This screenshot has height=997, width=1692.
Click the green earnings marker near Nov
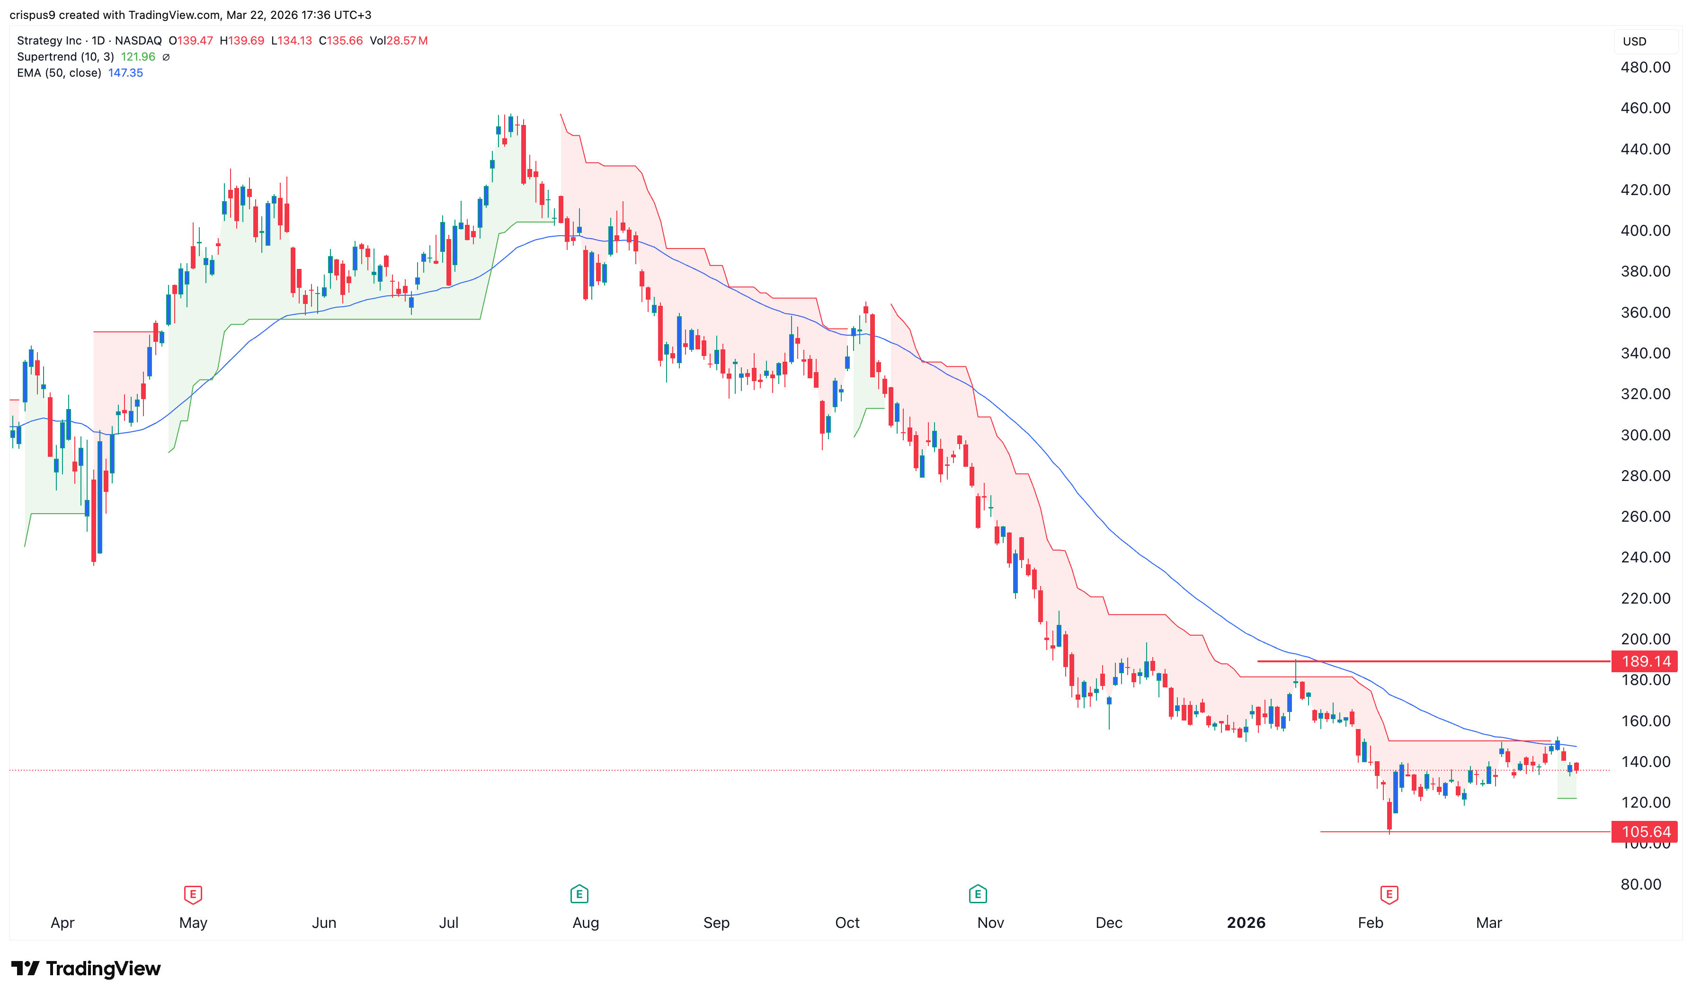point(977,894)
